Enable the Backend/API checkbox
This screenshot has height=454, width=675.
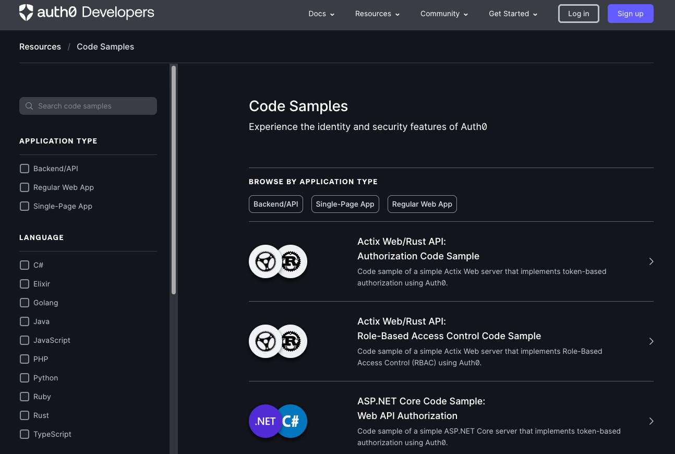[25, 169]
